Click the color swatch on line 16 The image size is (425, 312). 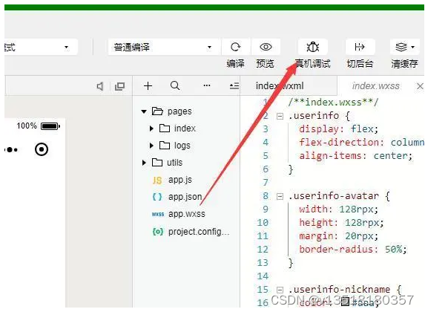tap(345, 302)
